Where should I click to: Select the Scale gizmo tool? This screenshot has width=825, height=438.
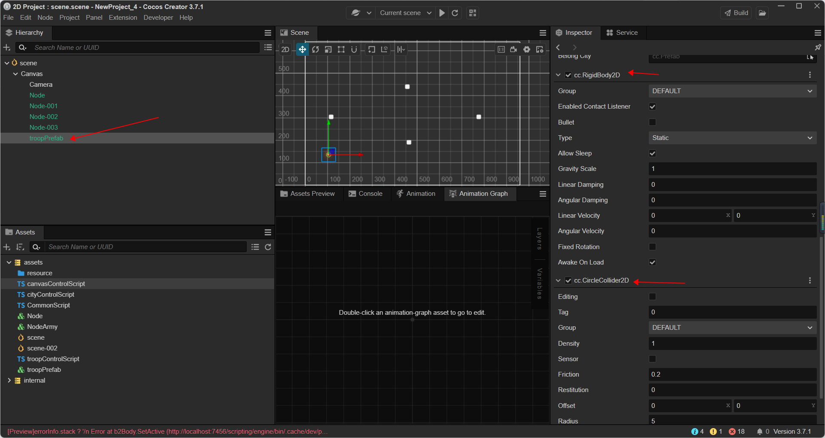(x=328, y=49)
